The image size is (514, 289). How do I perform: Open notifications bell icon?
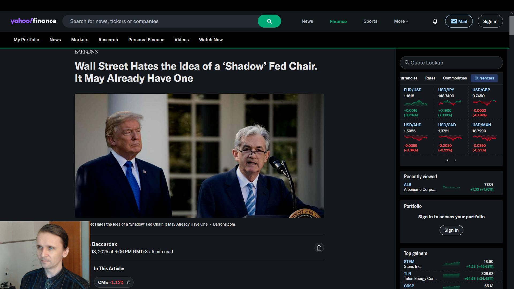pyautogui.click(x=435, y=21)
